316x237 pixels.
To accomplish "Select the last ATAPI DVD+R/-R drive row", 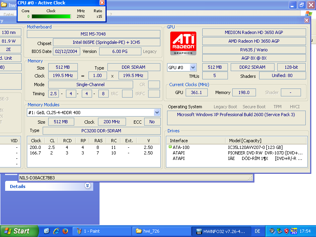I will tap(236, 159).
